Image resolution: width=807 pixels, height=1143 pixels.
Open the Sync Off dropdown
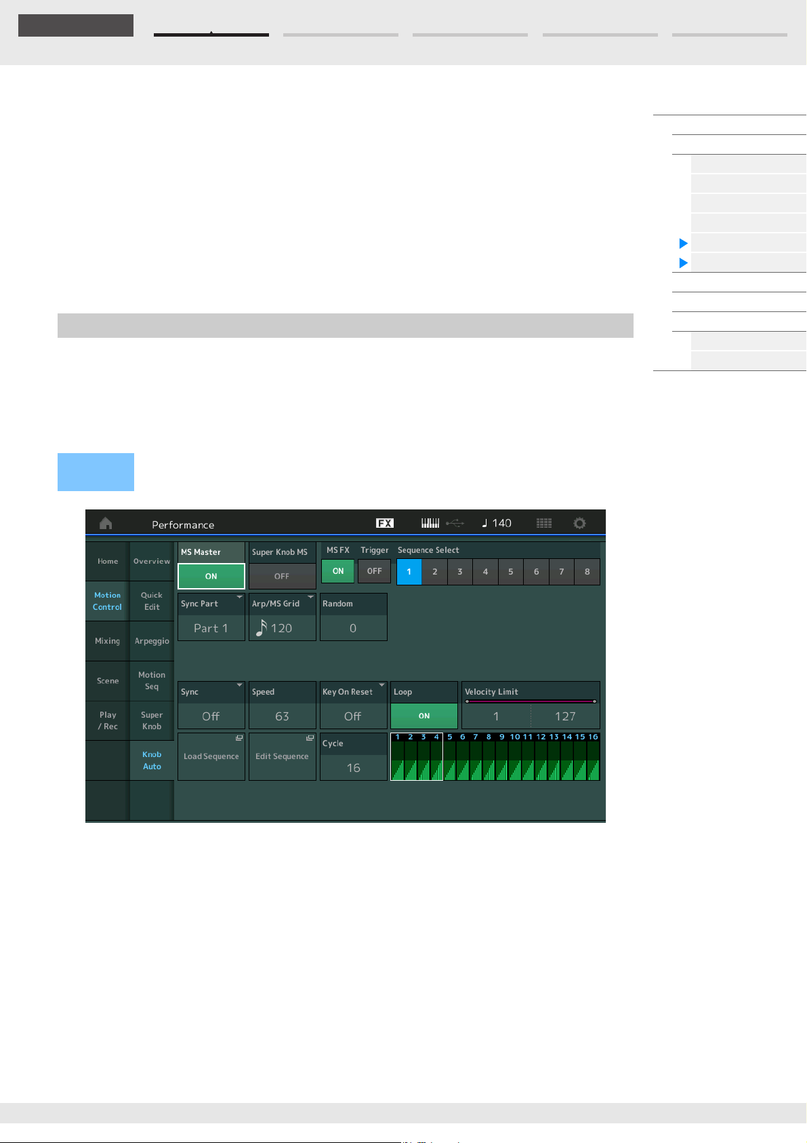(x=211, y=705)
